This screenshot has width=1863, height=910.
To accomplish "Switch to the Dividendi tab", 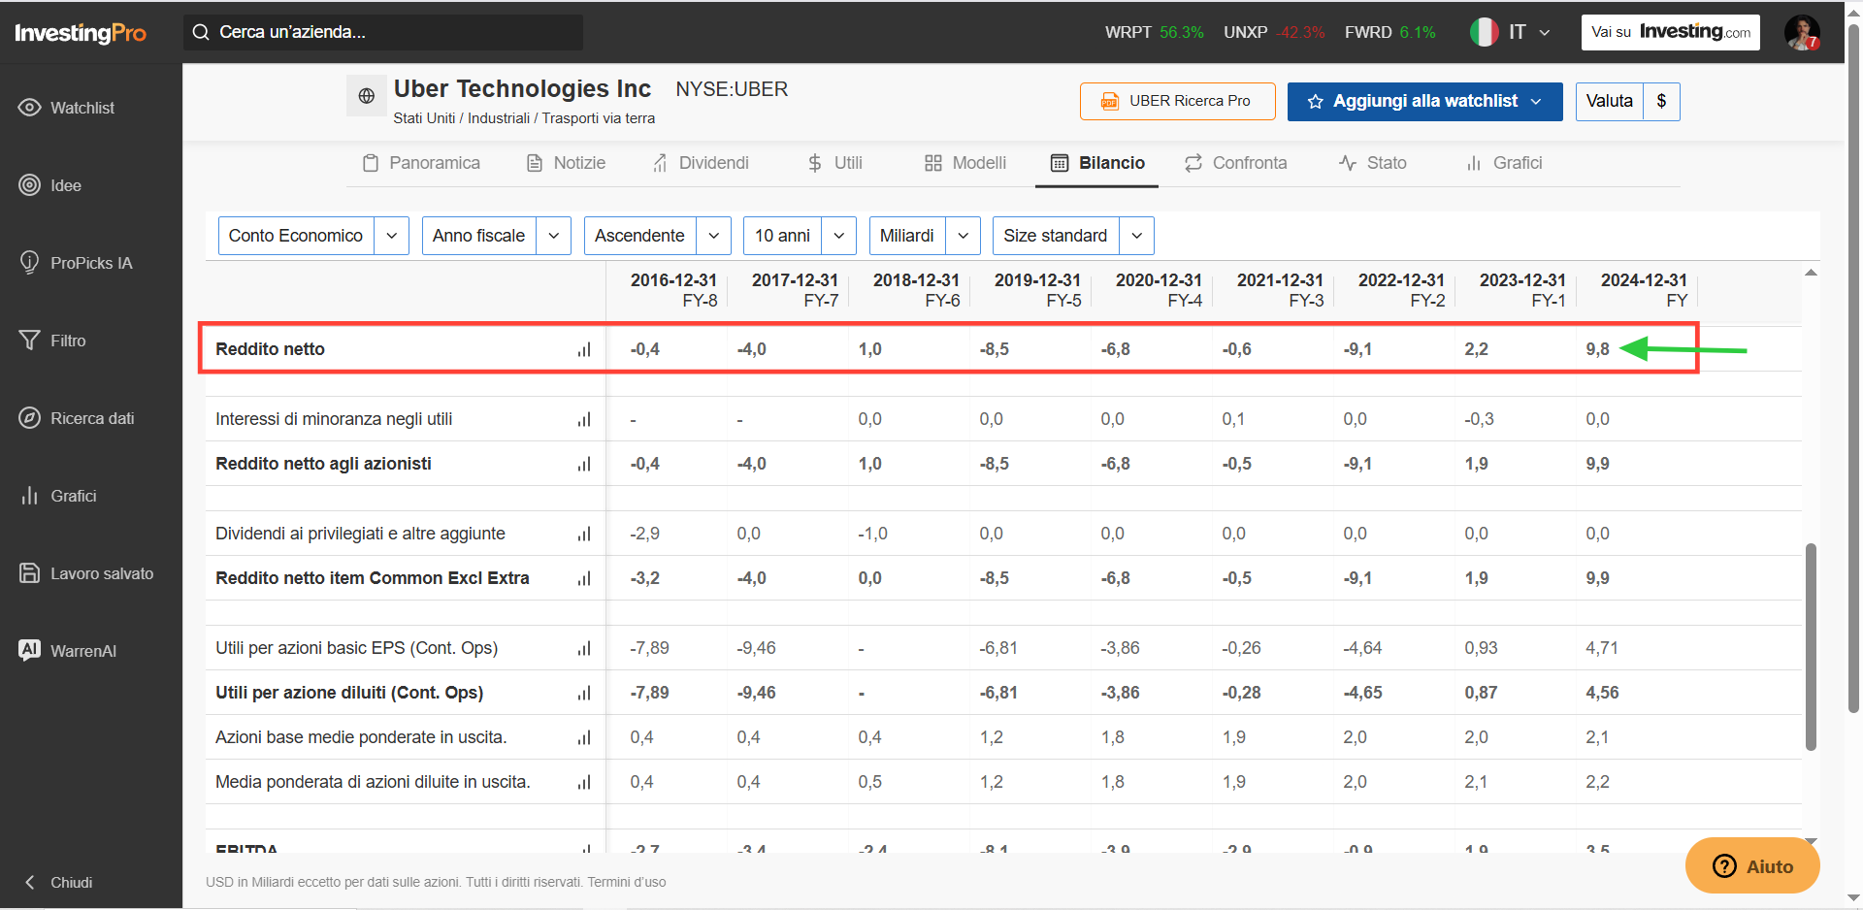I will tap(700, 163).
